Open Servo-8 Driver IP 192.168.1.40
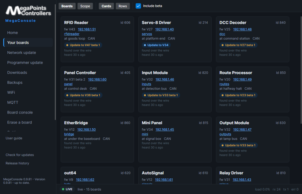302x194 pixels. click(x=165, y=29)
